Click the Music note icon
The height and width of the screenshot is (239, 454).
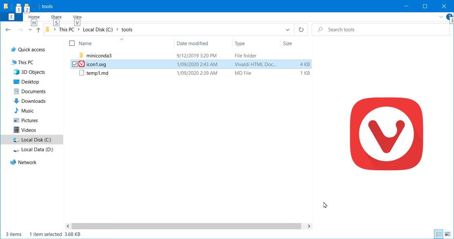(16, 111)
